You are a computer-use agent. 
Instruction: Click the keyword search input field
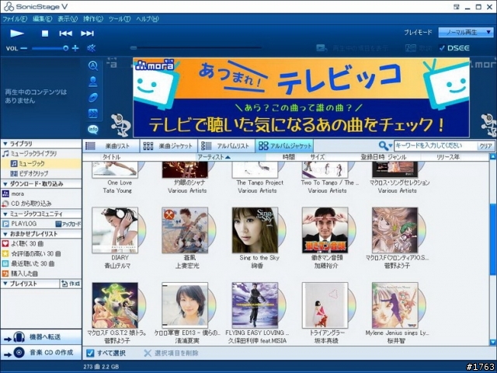coord(436,146)
